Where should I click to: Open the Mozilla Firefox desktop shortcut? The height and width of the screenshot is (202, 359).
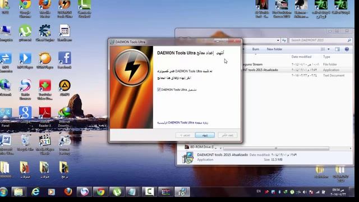click(45, 9)
